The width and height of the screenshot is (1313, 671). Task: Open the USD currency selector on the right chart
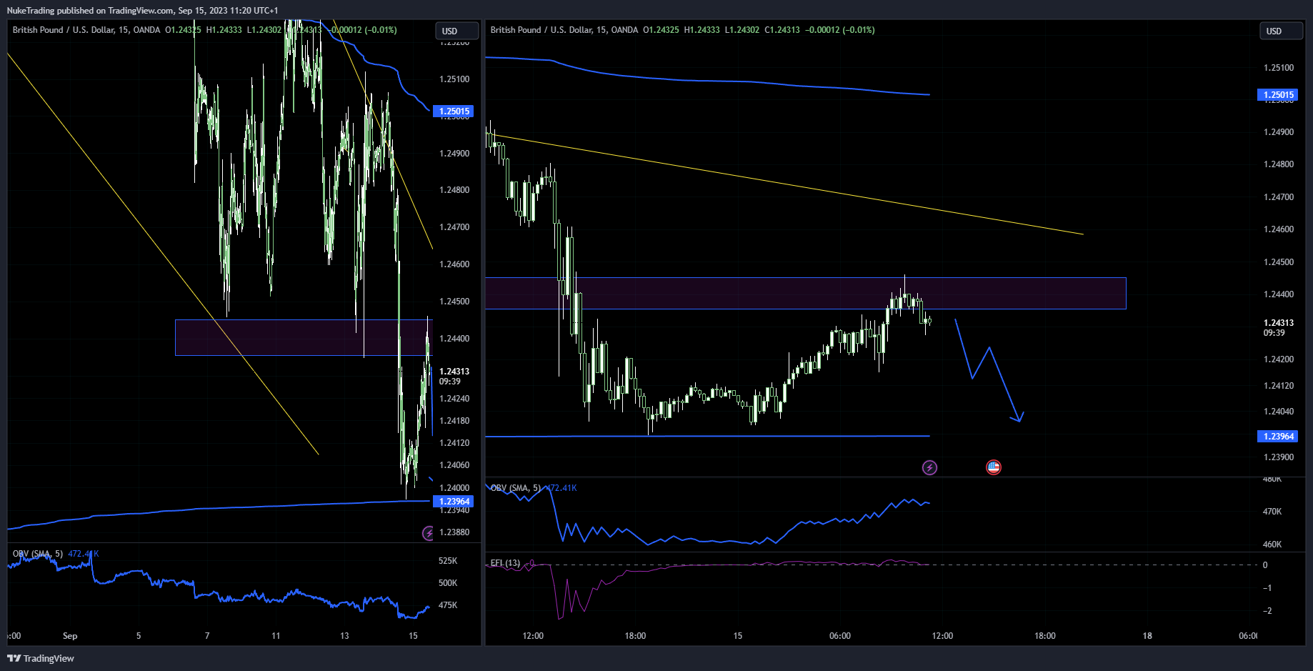coord(1281,31)
